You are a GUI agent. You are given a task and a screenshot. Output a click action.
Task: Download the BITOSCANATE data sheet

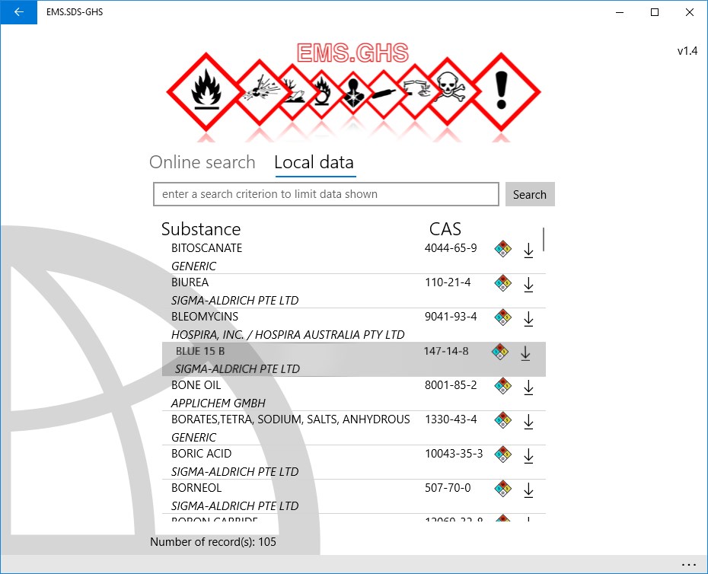(x=528, y=250)
